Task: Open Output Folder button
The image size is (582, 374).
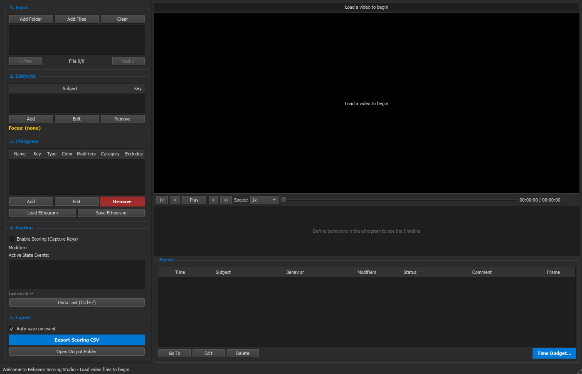Action: [x=77, y=352]
